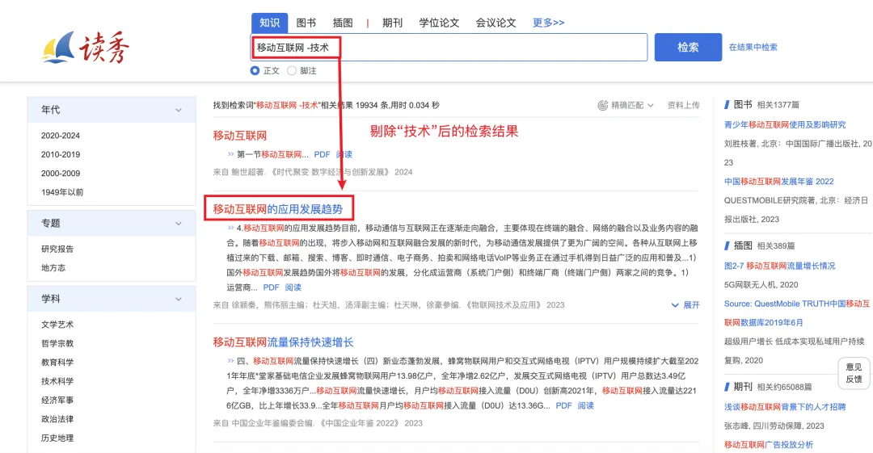Filter by 教育科学 subject
The width and height of the screenshot is (873, 453).
(x=57, y=363)
